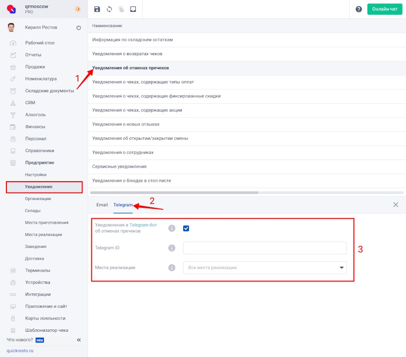Select Информация по складским остаткам row
The height and width of the screenshot is (357, 406).
247,40
